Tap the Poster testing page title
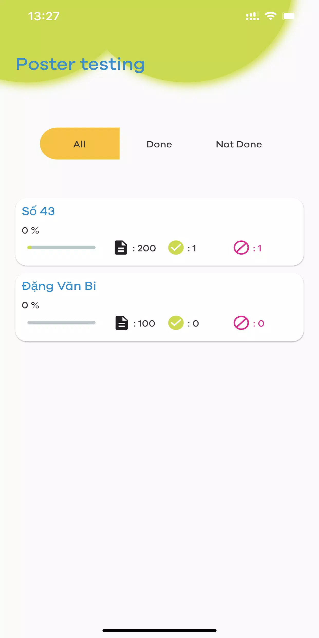This screenshot has width=319, height=638. click(x=80, y=64)
